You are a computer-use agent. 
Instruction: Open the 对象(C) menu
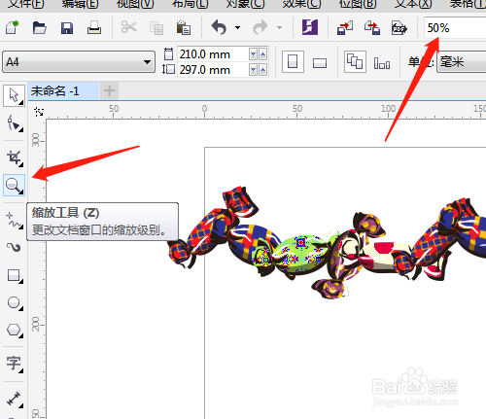pos(245,4)
